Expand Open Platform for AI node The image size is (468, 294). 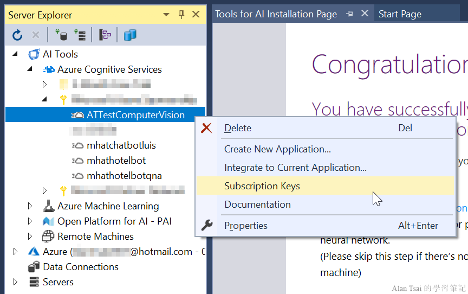[x=30, y=221]
